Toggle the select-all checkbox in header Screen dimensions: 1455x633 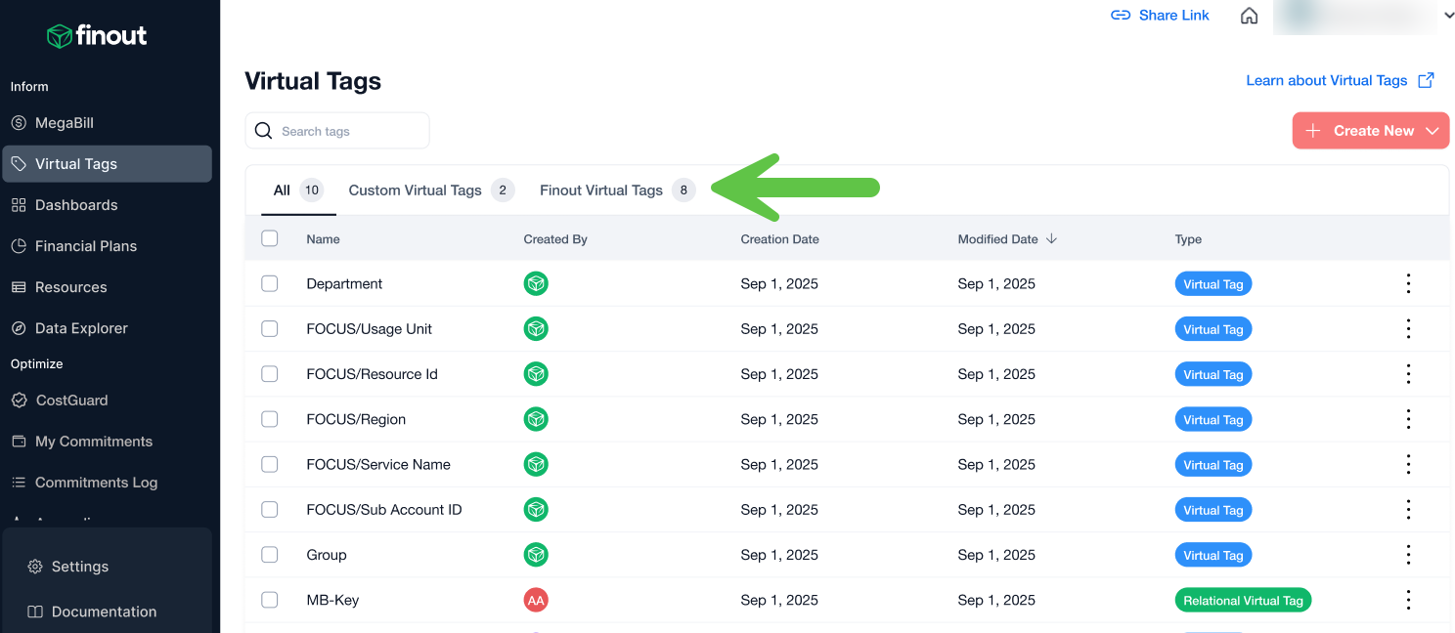pyautogui.click(x=270, y=238)
